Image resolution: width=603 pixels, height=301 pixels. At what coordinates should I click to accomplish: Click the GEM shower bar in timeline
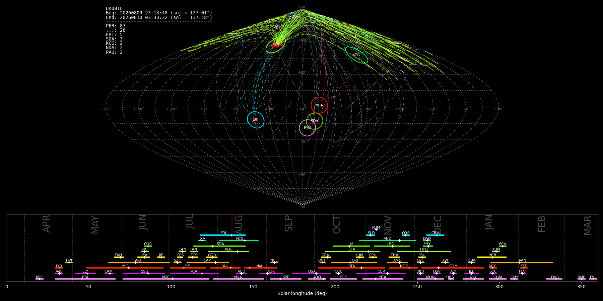[x=435, y=235]
